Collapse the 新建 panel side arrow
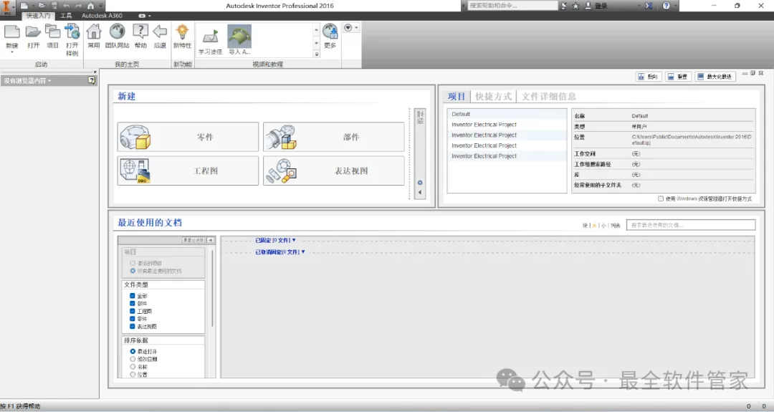 [420, 193]
